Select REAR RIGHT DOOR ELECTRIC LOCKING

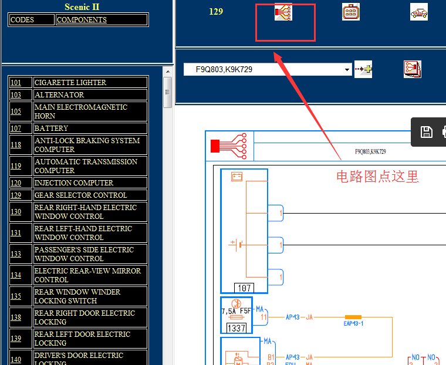click(x=85, y=317)
